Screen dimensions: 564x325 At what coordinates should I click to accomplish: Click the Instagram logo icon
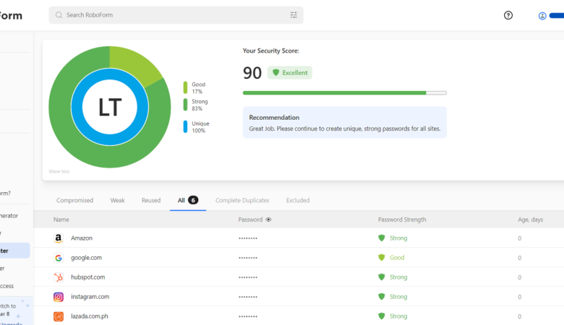coord(59,297)
